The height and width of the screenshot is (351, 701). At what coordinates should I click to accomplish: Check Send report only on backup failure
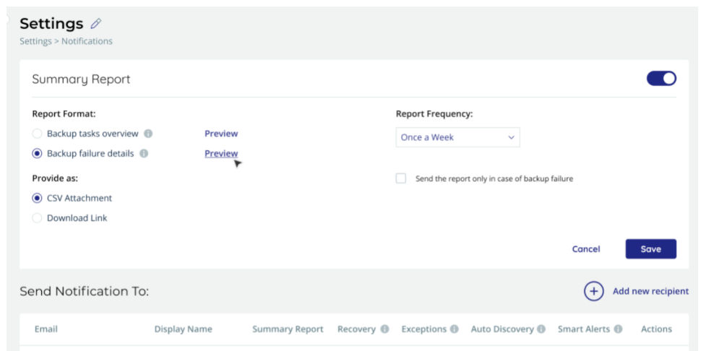(x=401, y=178)
